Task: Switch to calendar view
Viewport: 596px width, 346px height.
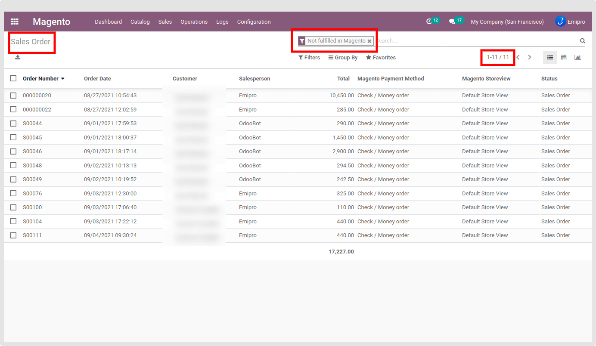Action: point(564,57)
